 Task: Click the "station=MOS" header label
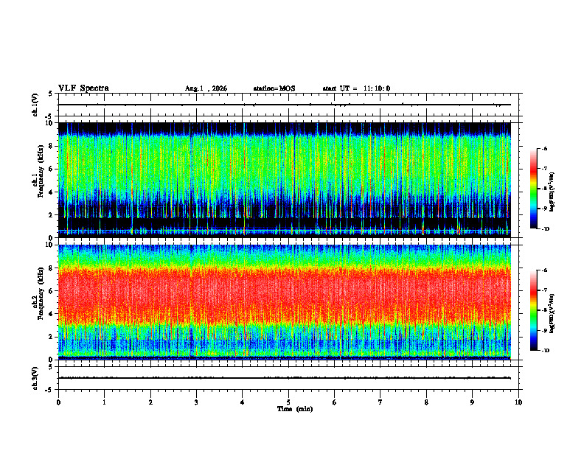(x=274, y=88)
